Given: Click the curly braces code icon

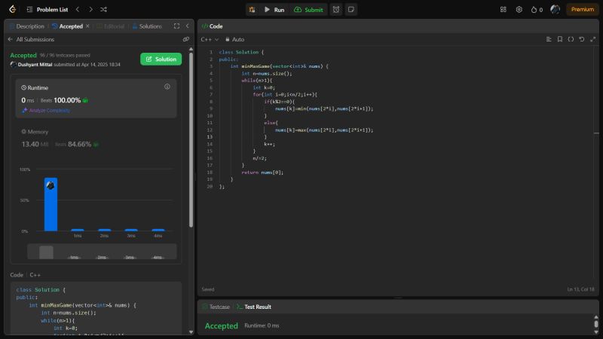Looking at the screenshot, I should 571,39.
